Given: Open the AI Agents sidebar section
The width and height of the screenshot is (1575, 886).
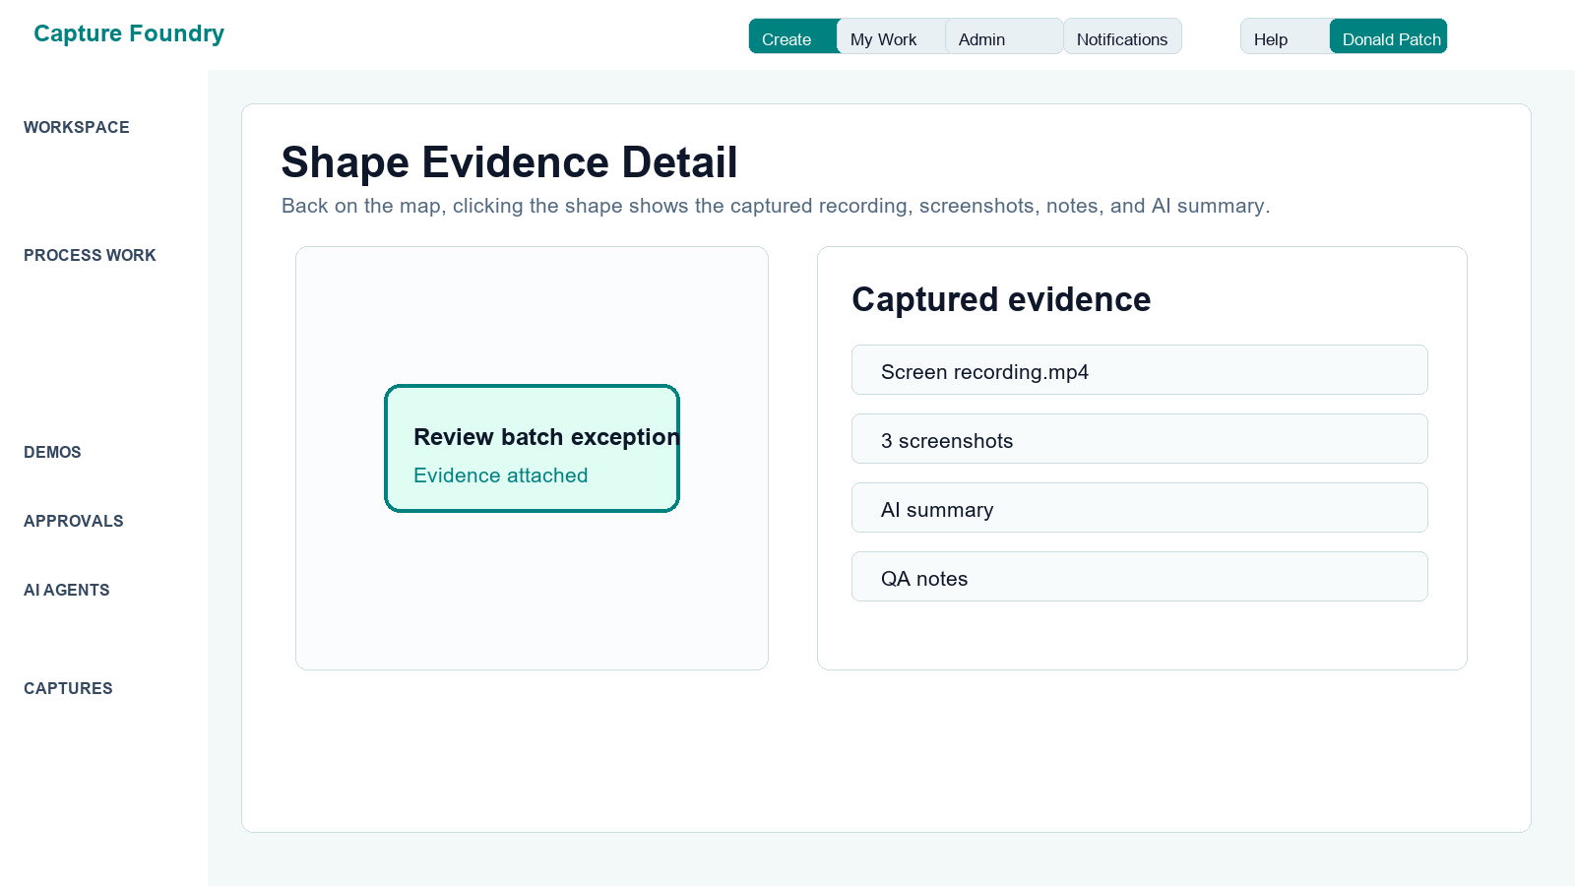Looking at the screenshot, I should click(x=67, y=590).
